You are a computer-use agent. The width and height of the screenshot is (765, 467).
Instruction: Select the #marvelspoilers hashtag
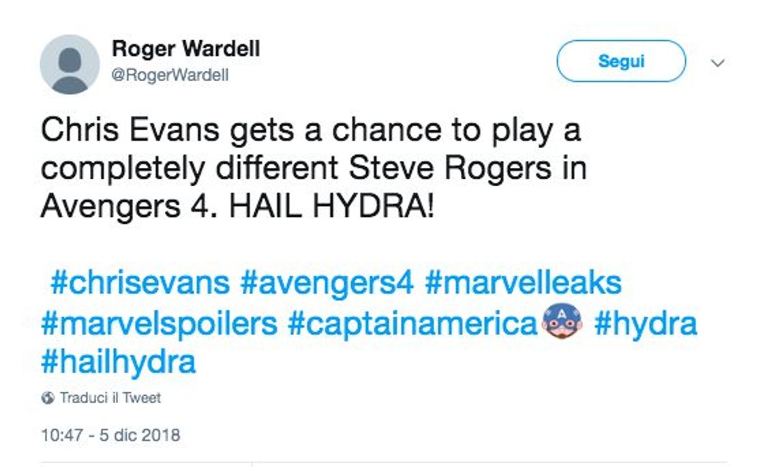(159, 324)
